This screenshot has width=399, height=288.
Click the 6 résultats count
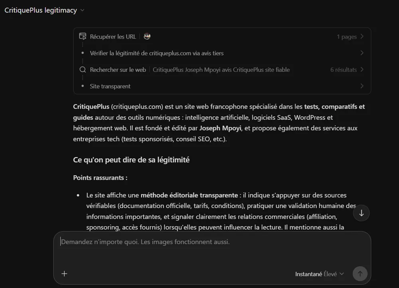coord(343,70)
